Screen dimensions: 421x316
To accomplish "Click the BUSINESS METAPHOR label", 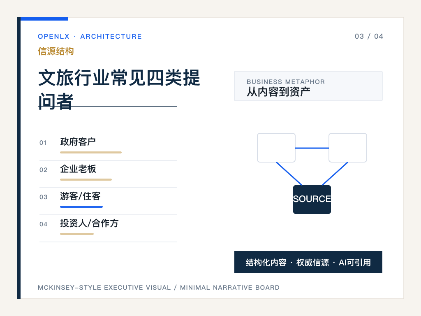I will click(286, 82).
